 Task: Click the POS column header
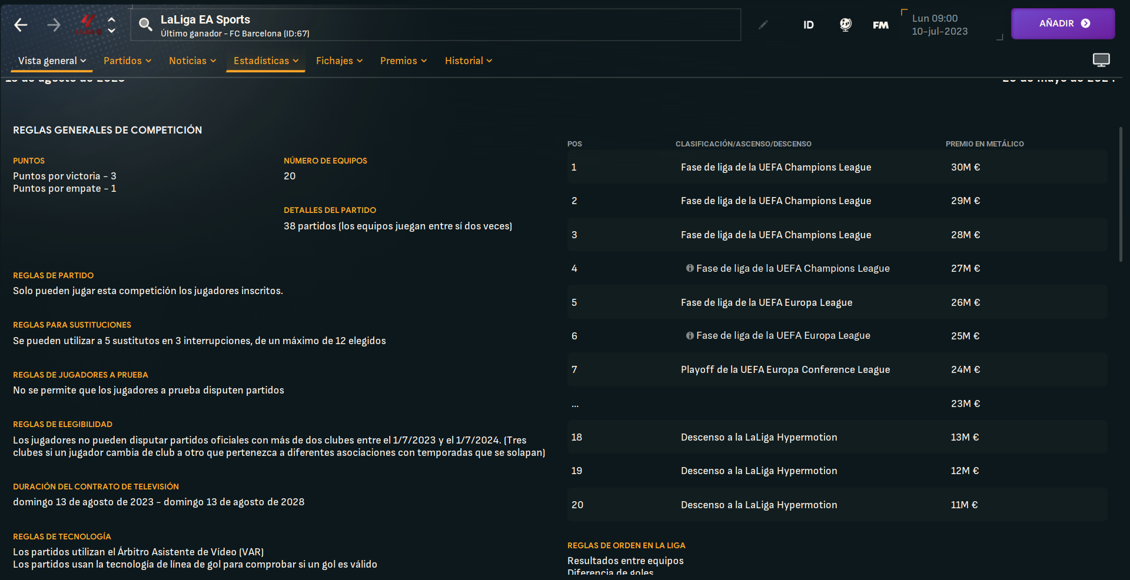tap(574, 144)
